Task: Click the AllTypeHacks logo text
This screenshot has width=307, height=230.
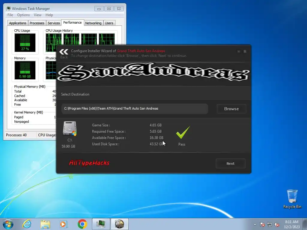Action: [x=89, y=163]
